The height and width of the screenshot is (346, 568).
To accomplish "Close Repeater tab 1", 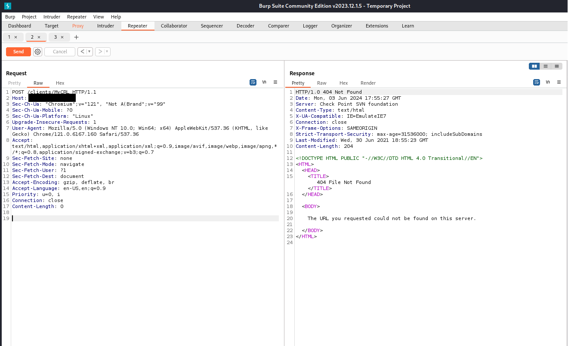I will pyautogui.click(x=16, y=37).
